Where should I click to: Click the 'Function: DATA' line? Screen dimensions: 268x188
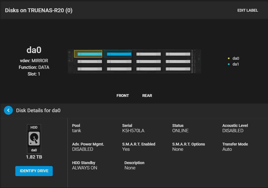tap(34, 67)
